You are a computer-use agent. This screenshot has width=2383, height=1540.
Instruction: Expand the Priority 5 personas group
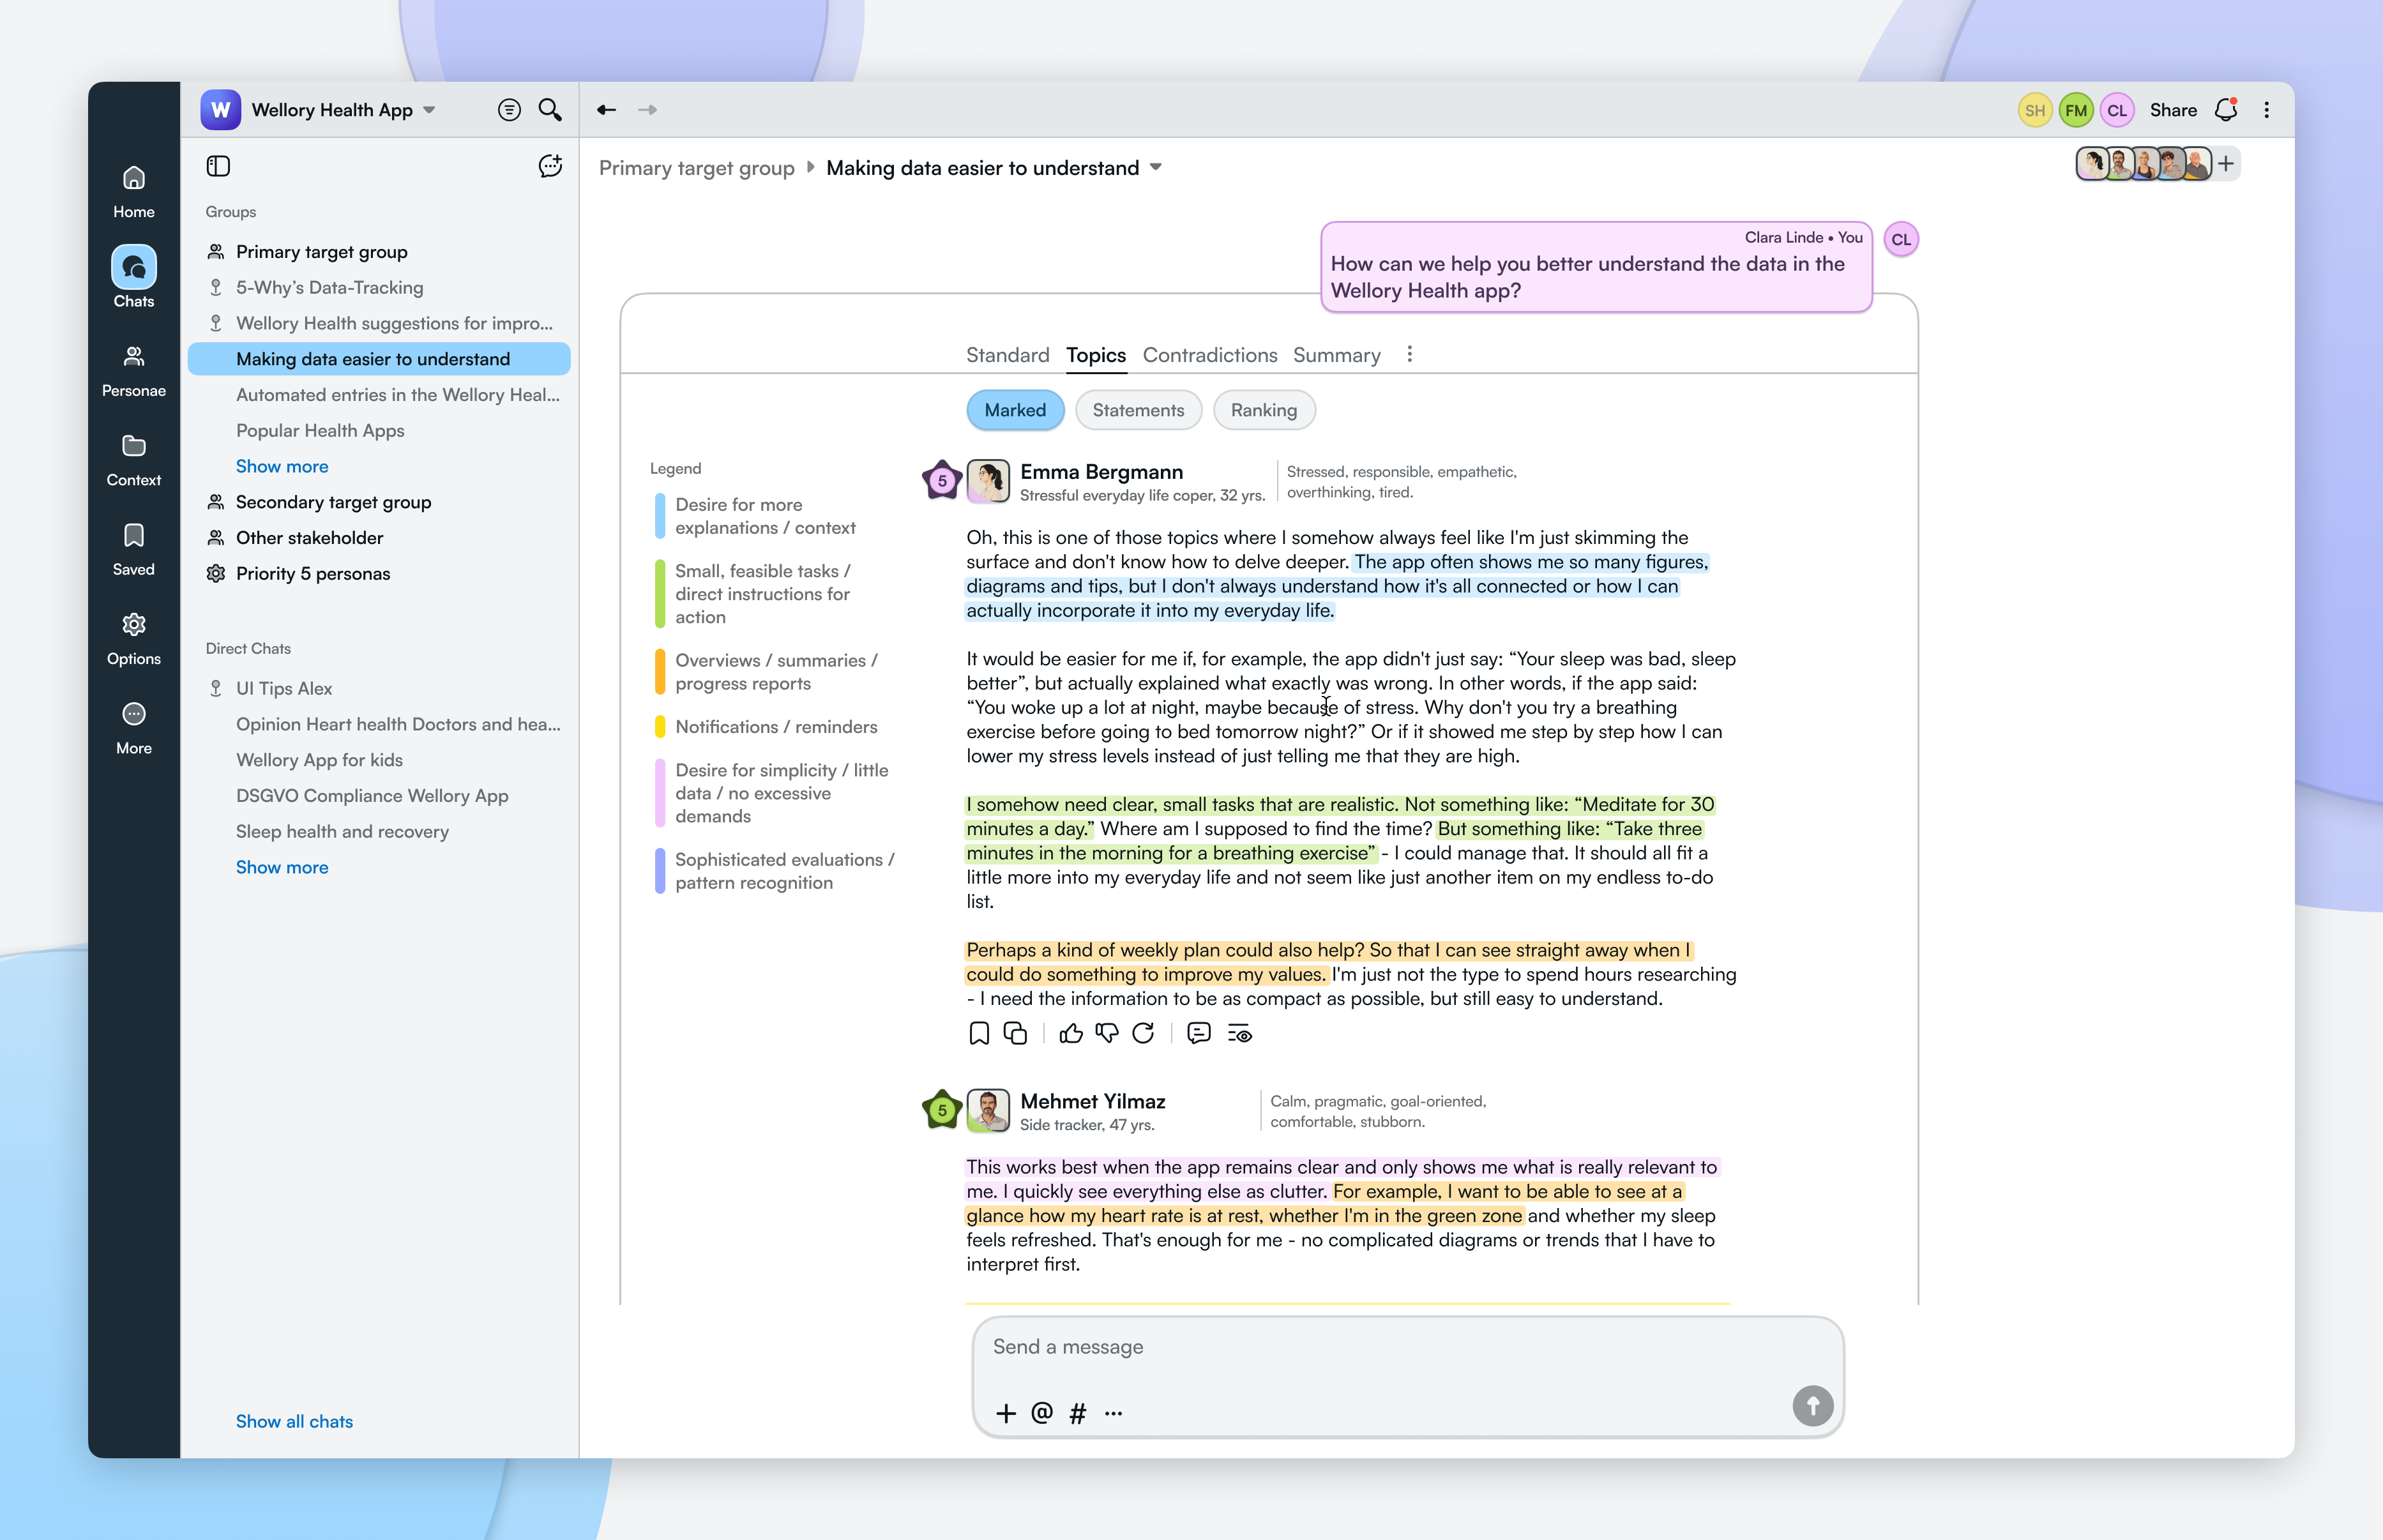(x=313, y=574)
